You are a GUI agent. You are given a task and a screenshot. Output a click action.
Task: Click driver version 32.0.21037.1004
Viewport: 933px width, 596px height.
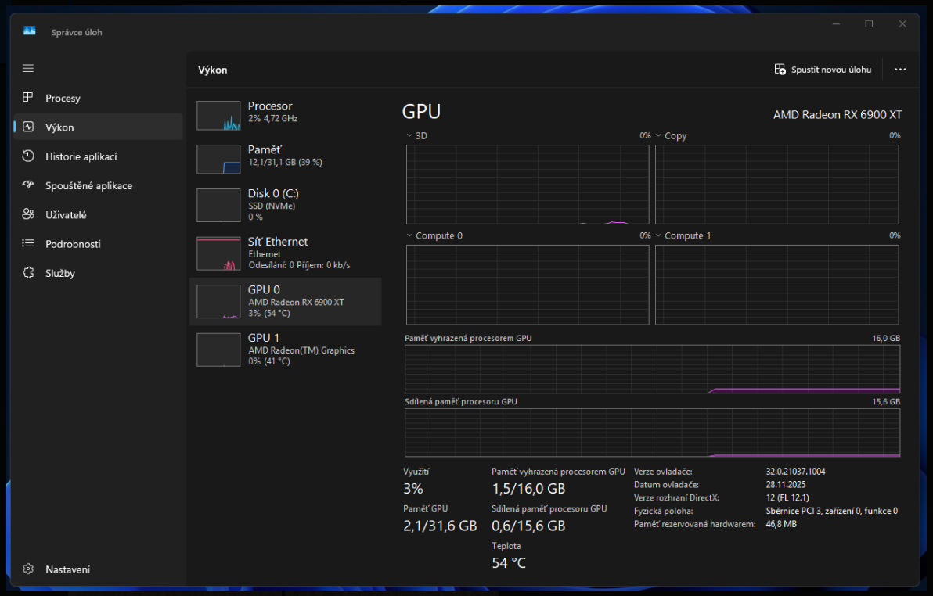click(x=795, y=472)
